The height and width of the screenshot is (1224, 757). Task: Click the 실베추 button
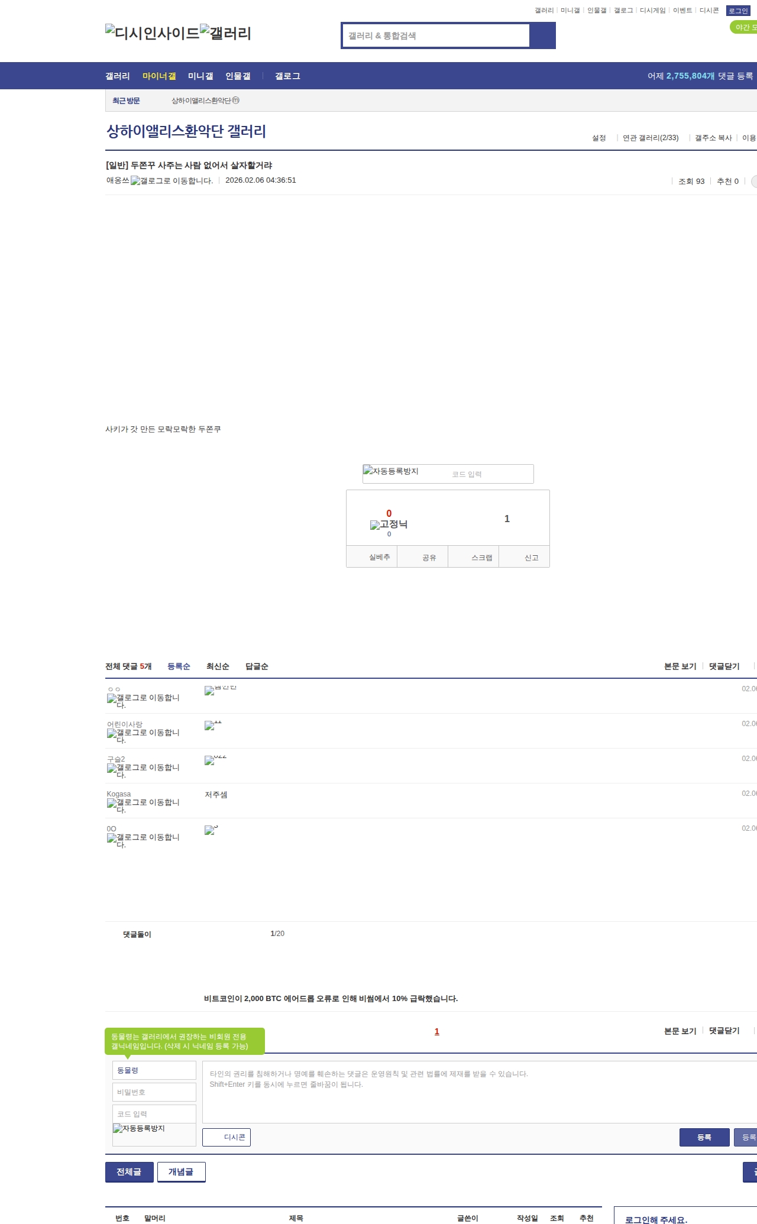pos(371,557)
